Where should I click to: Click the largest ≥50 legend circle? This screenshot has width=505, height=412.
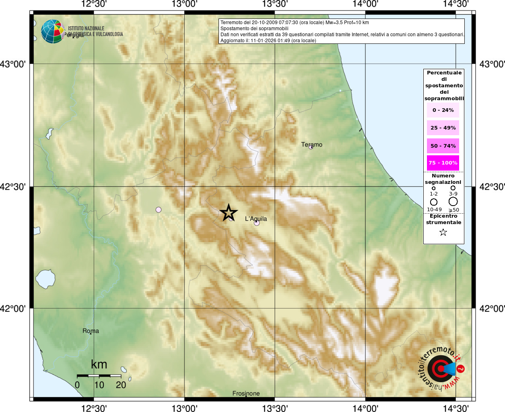coord(453,201)
